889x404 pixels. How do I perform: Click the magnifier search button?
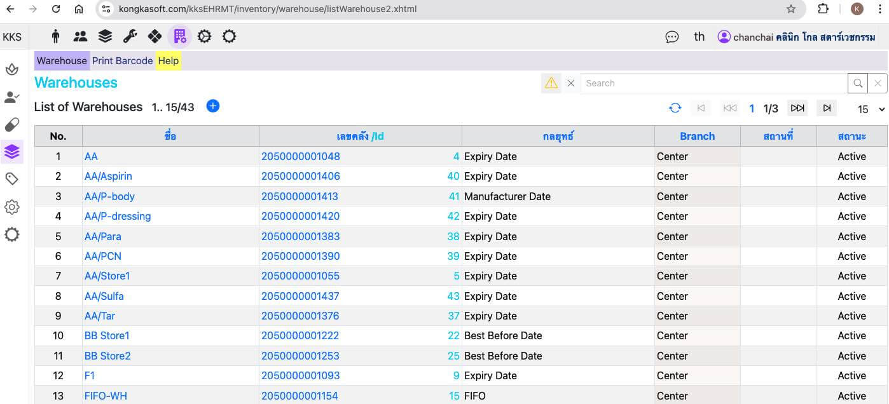(x=858, y=83)
